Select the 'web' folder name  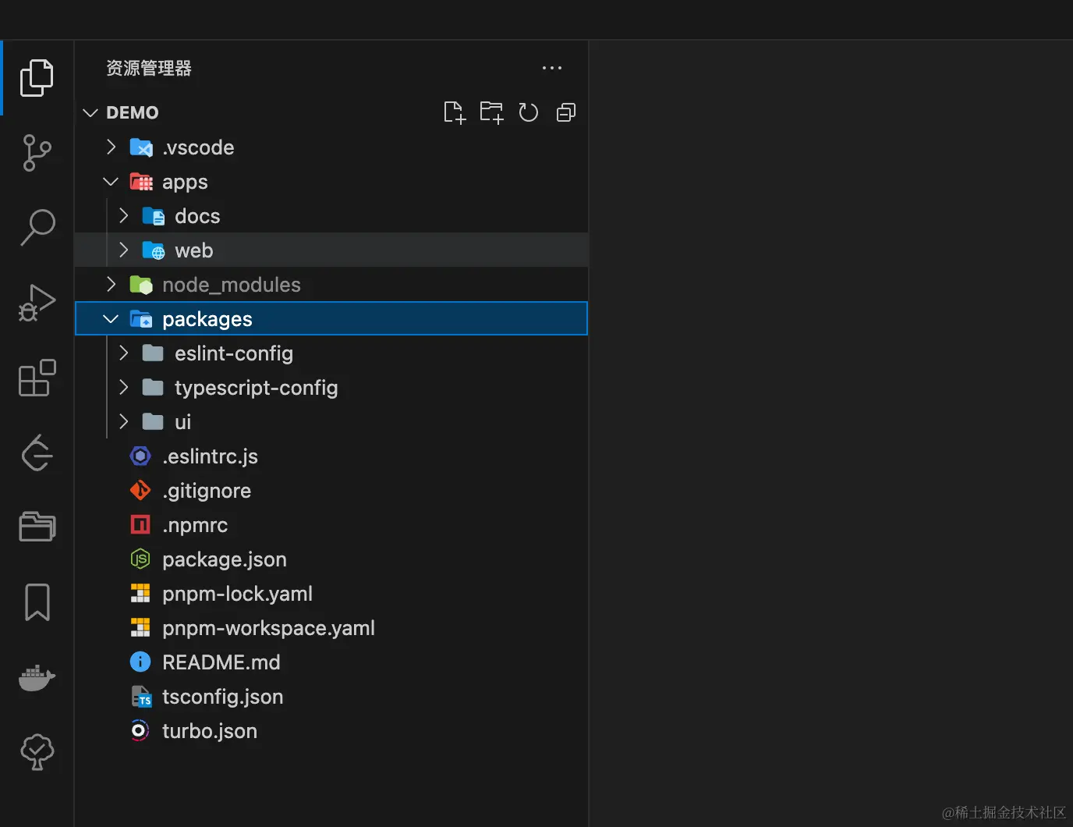click(194, 250)
